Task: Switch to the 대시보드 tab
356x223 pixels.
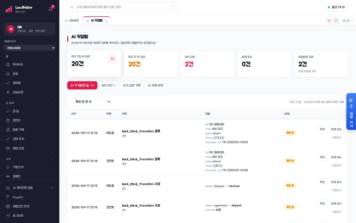Action: point(72,21)
